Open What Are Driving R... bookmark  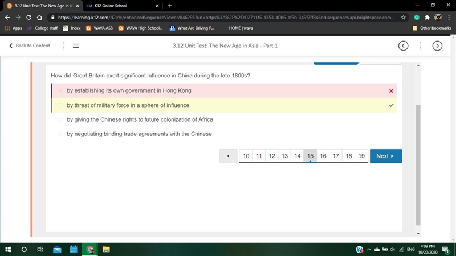pyautogui.click(x=192, y=28)
